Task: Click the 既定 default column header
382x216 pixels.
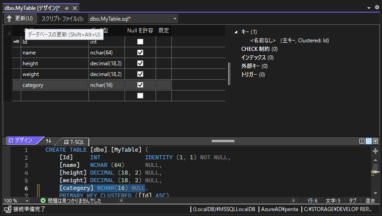Action: 163,31
